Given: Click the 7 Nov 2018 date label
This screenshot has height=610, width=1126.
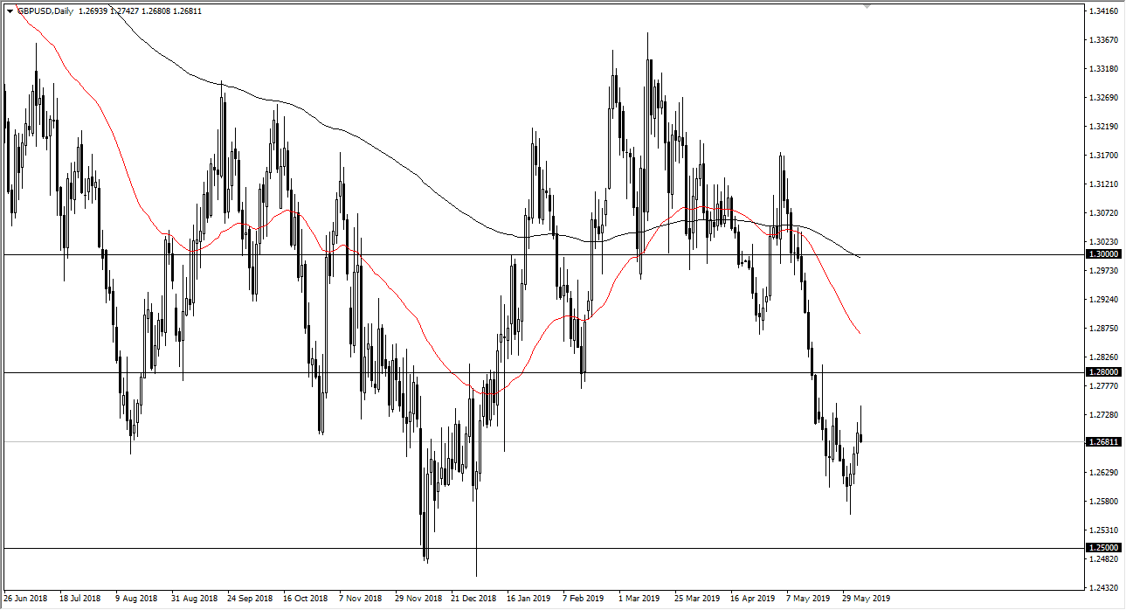Looking at the screenshot, I should [360, 600].
